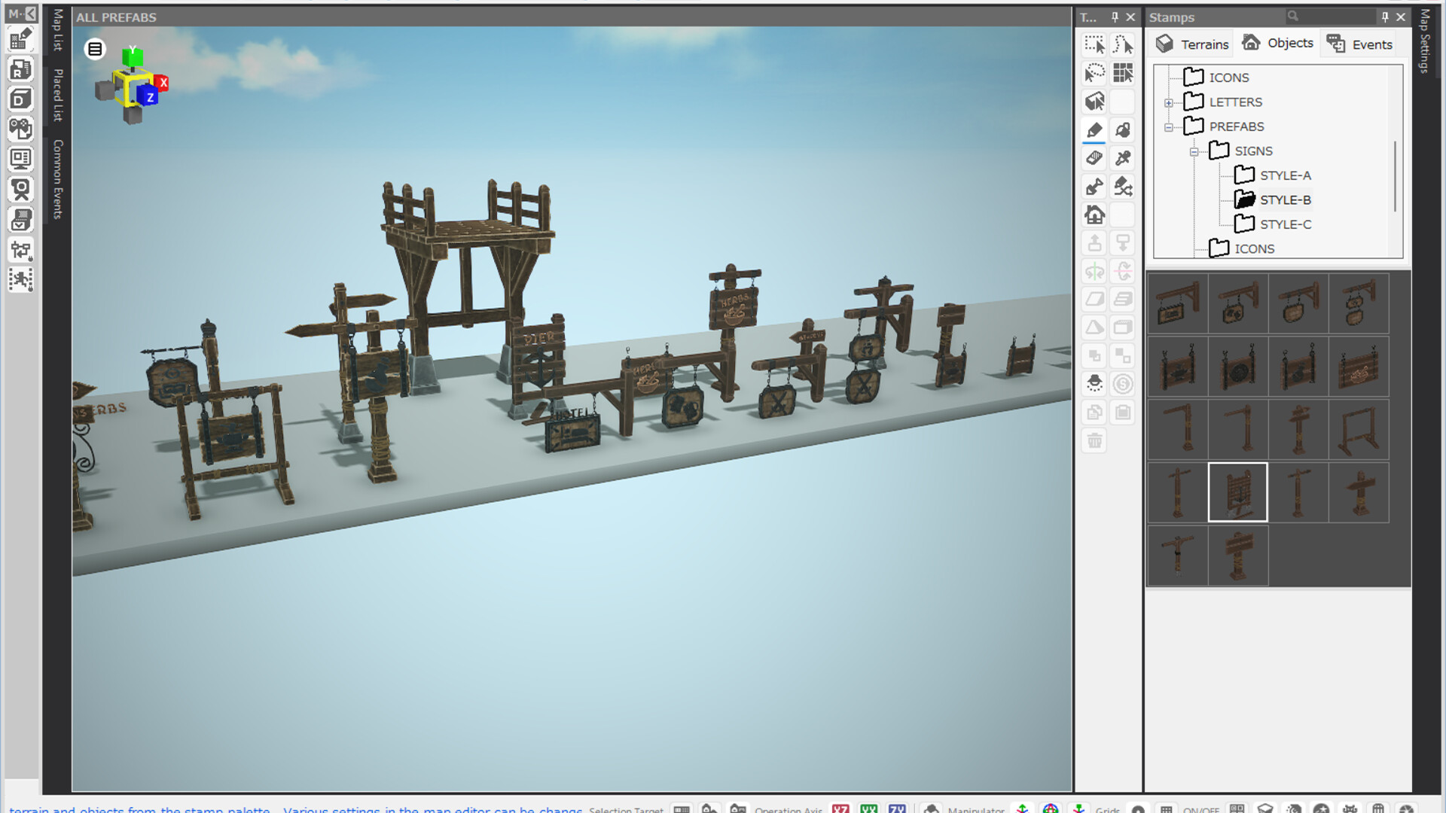Select the Eyedropper tool
1446x813 pixels.
pos(1122,158)
